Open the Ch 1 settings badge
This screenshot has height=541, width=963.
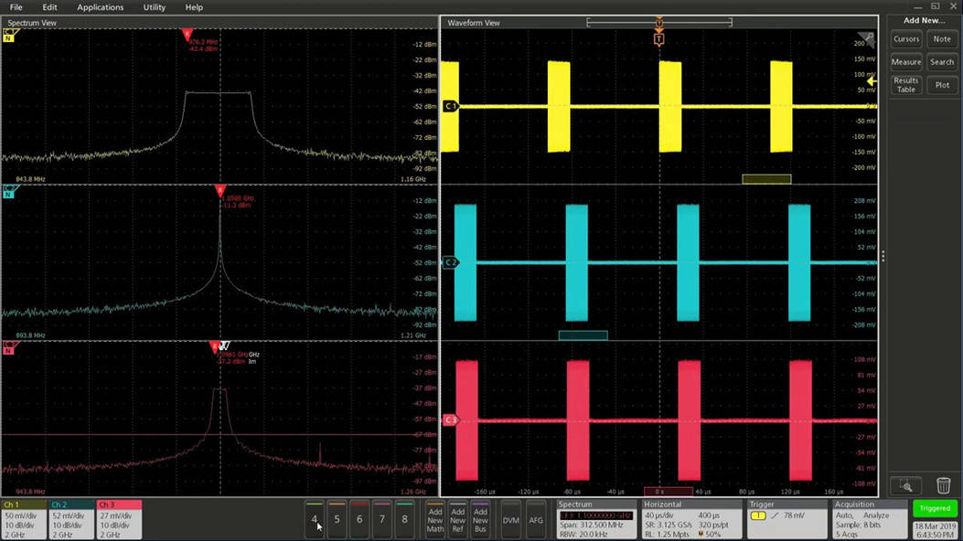point(23,519)
